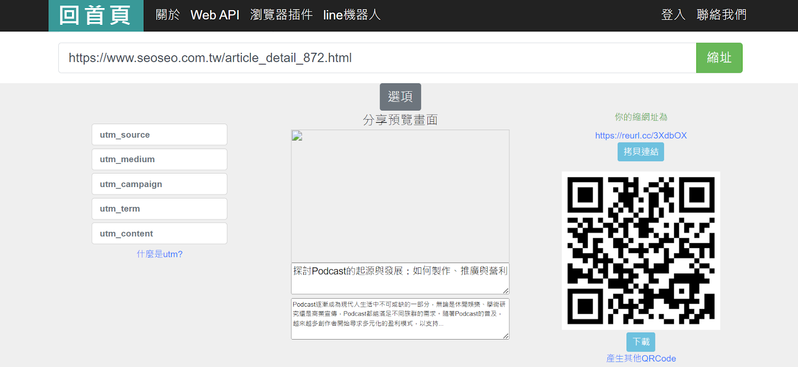Click broken preview image icon
Viewport: 798px width, 367px height.
(x=297, y=136)
